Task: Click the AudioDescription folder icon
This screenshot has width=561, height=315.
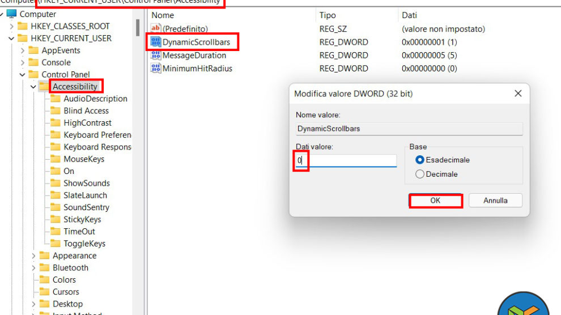Action: (56, 99)
